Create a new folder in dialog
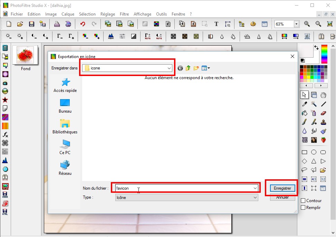This screenshot has height=237, width=336. click(196, 68)
